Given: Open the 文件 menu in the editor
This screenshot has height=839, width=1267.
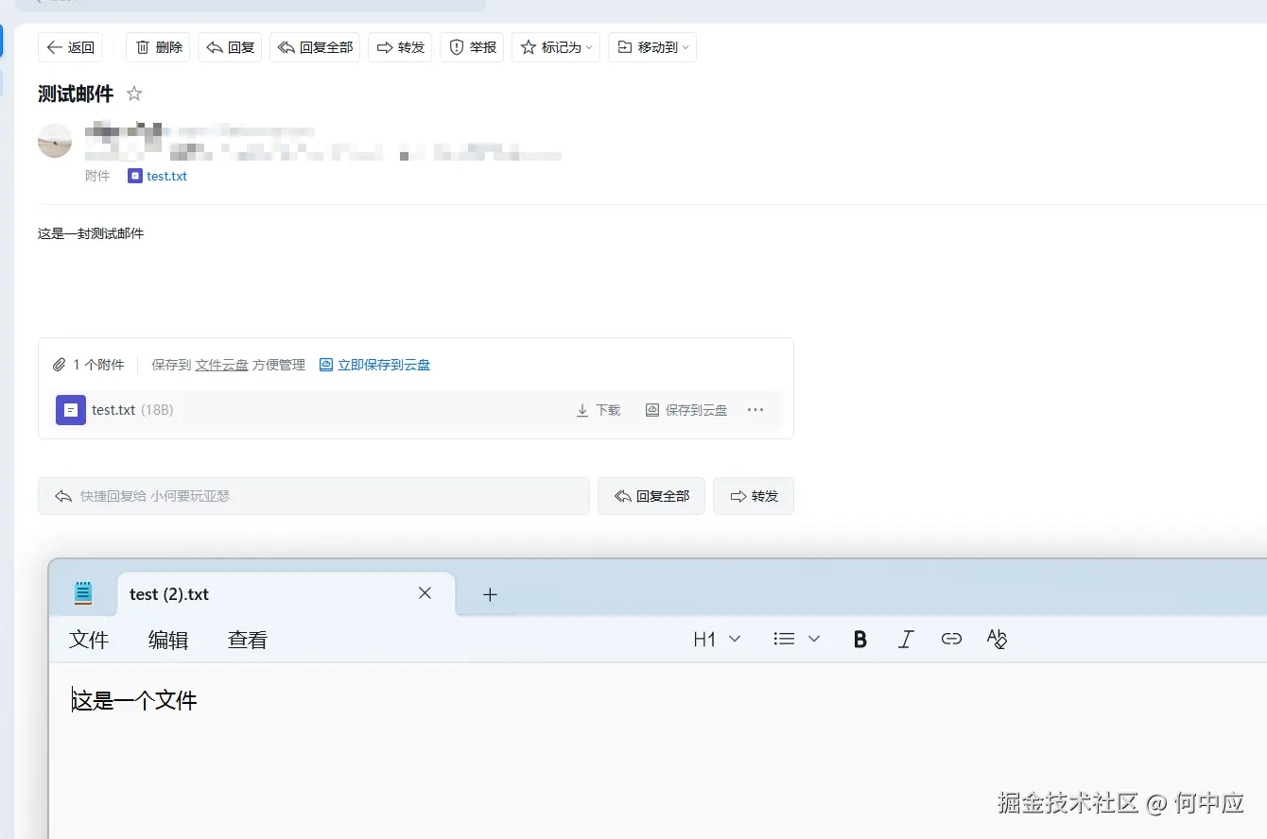Looking at the screenshot, I should click(x=88, y=639).
